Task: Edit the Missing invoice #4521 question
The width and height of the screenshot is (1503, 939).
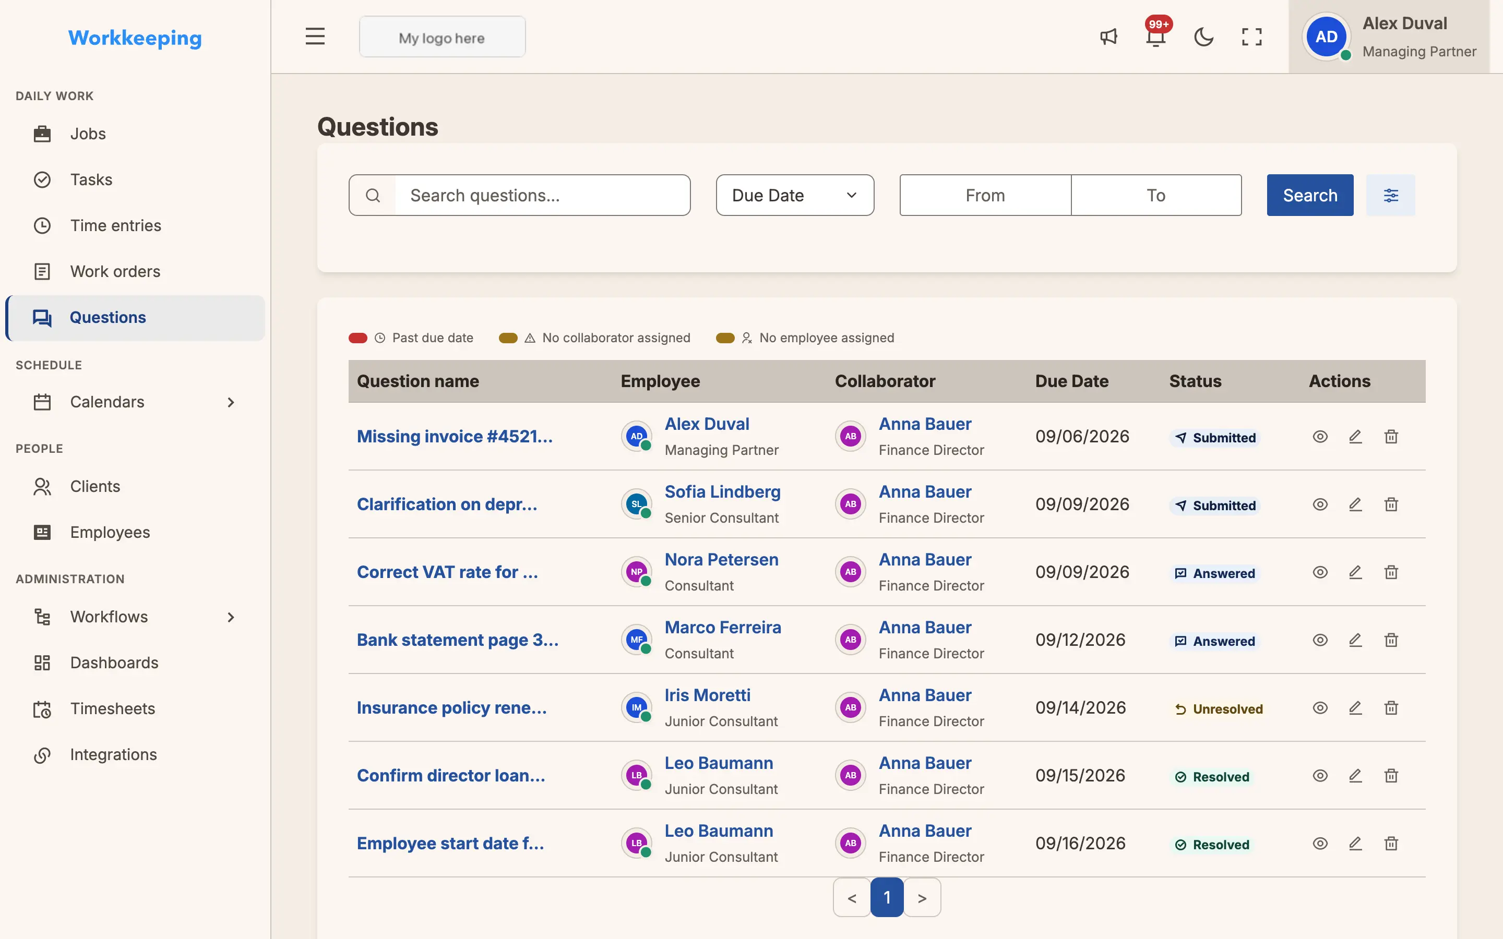Action: tap(1355, 437)
